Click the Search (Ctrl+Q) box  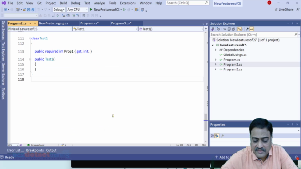(187, 3)
